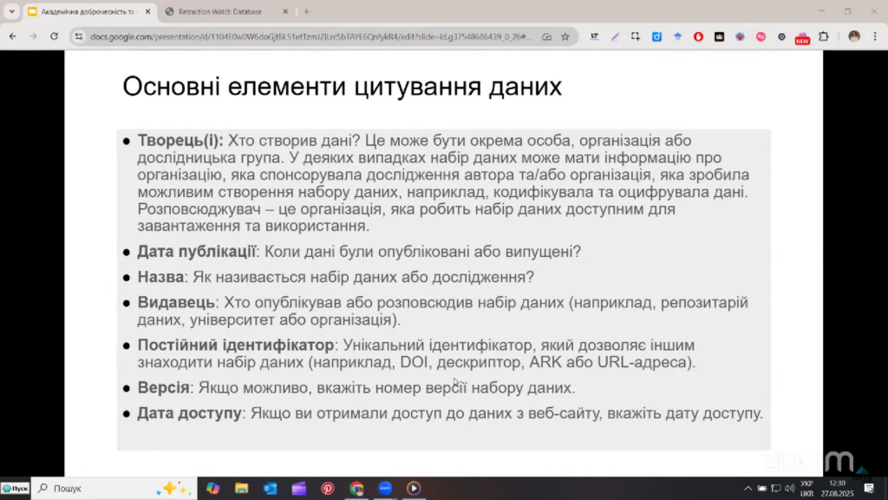Open the Chrome extensions puzzle icon
This screenshot has width=888, height=500.
(823, 36)
